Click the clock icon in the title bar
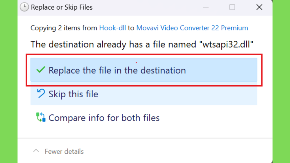 click(24, 7)
